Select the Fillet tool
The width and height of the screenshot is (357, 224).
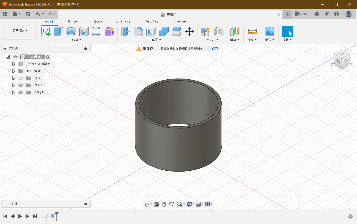coord(138,31)
